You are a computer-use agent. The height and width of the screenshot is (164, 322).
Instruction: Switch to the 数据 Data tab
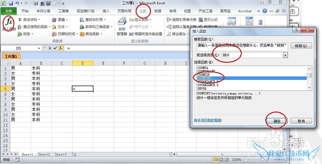pos(158,11)
